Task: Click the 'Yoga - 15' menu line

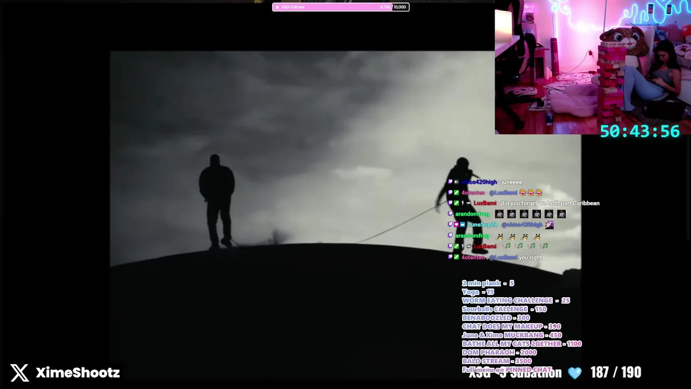Action: click(478, 292)
